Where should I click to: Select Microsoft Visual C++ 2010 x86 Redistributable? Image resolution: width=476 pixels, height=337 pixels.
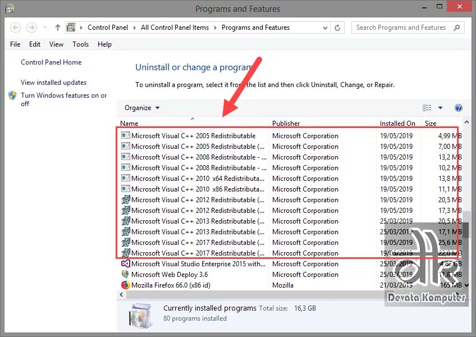[291, 189]
